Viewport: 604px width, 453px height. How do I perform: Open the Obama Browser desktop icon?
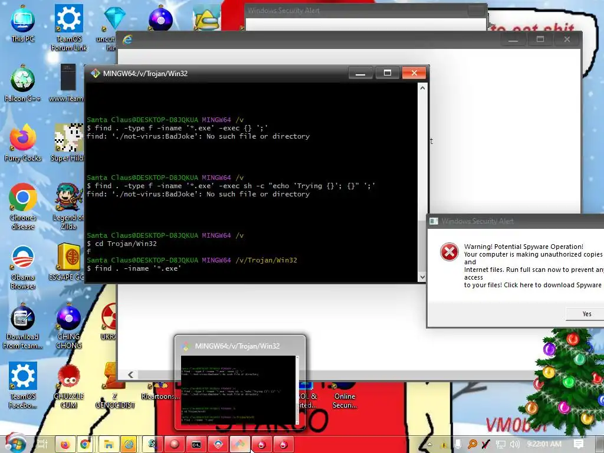(23, 267)
